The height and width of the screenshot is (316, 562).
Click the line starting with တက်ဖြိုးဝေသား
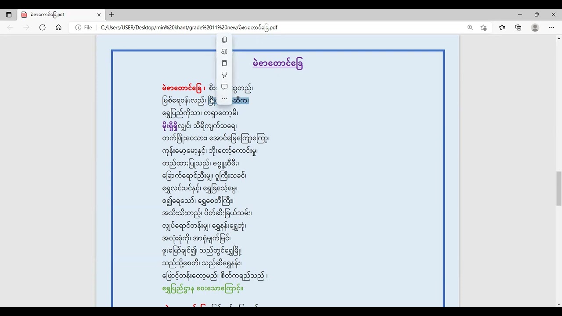pyautogui.click(x=216, y=138)
